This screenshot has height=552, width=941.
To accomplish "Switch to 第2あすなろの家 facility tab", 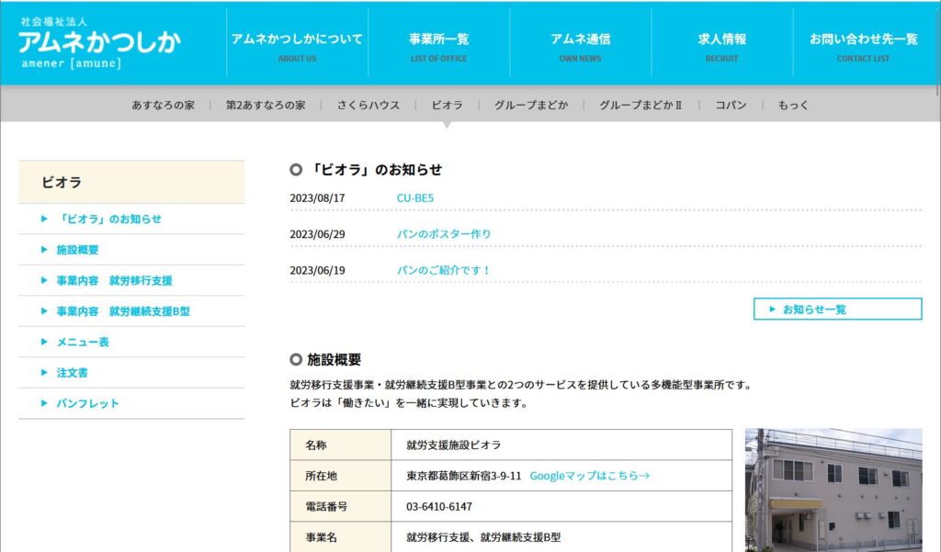I will coord(266,105).
